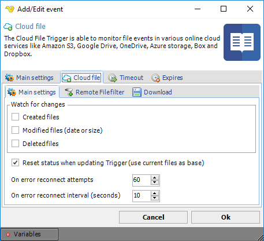Open the Remote Filefilter sub-tab

(95, 92)
